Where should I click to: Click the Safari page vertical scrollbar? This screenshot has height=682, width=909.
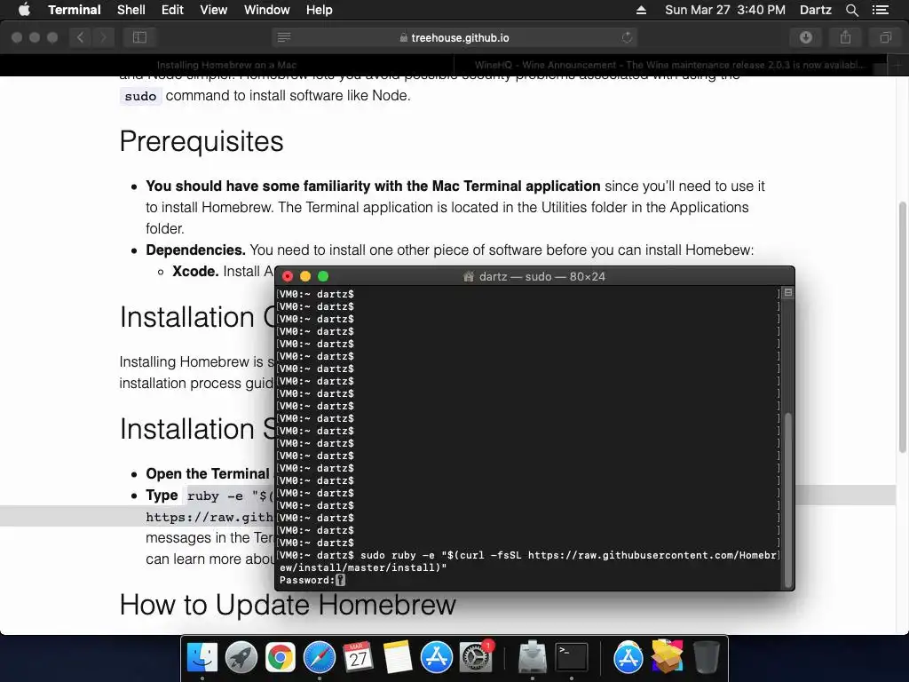(x=903, y=327)
